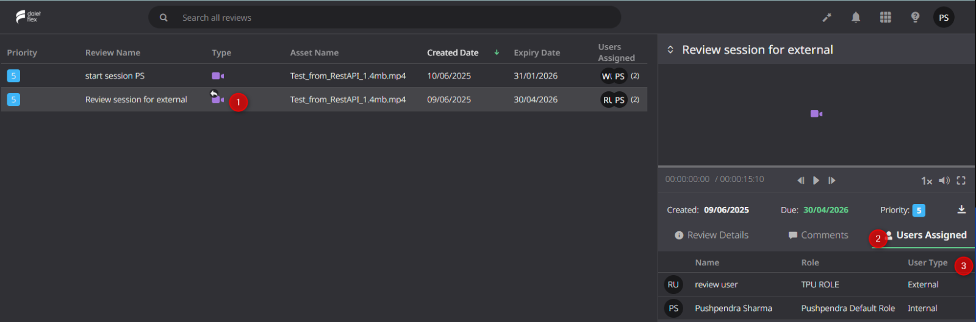Collapse the Review session for external panel
Viewport: 976px width, 322px height.
pyautogui.click(x=670, y=50)
